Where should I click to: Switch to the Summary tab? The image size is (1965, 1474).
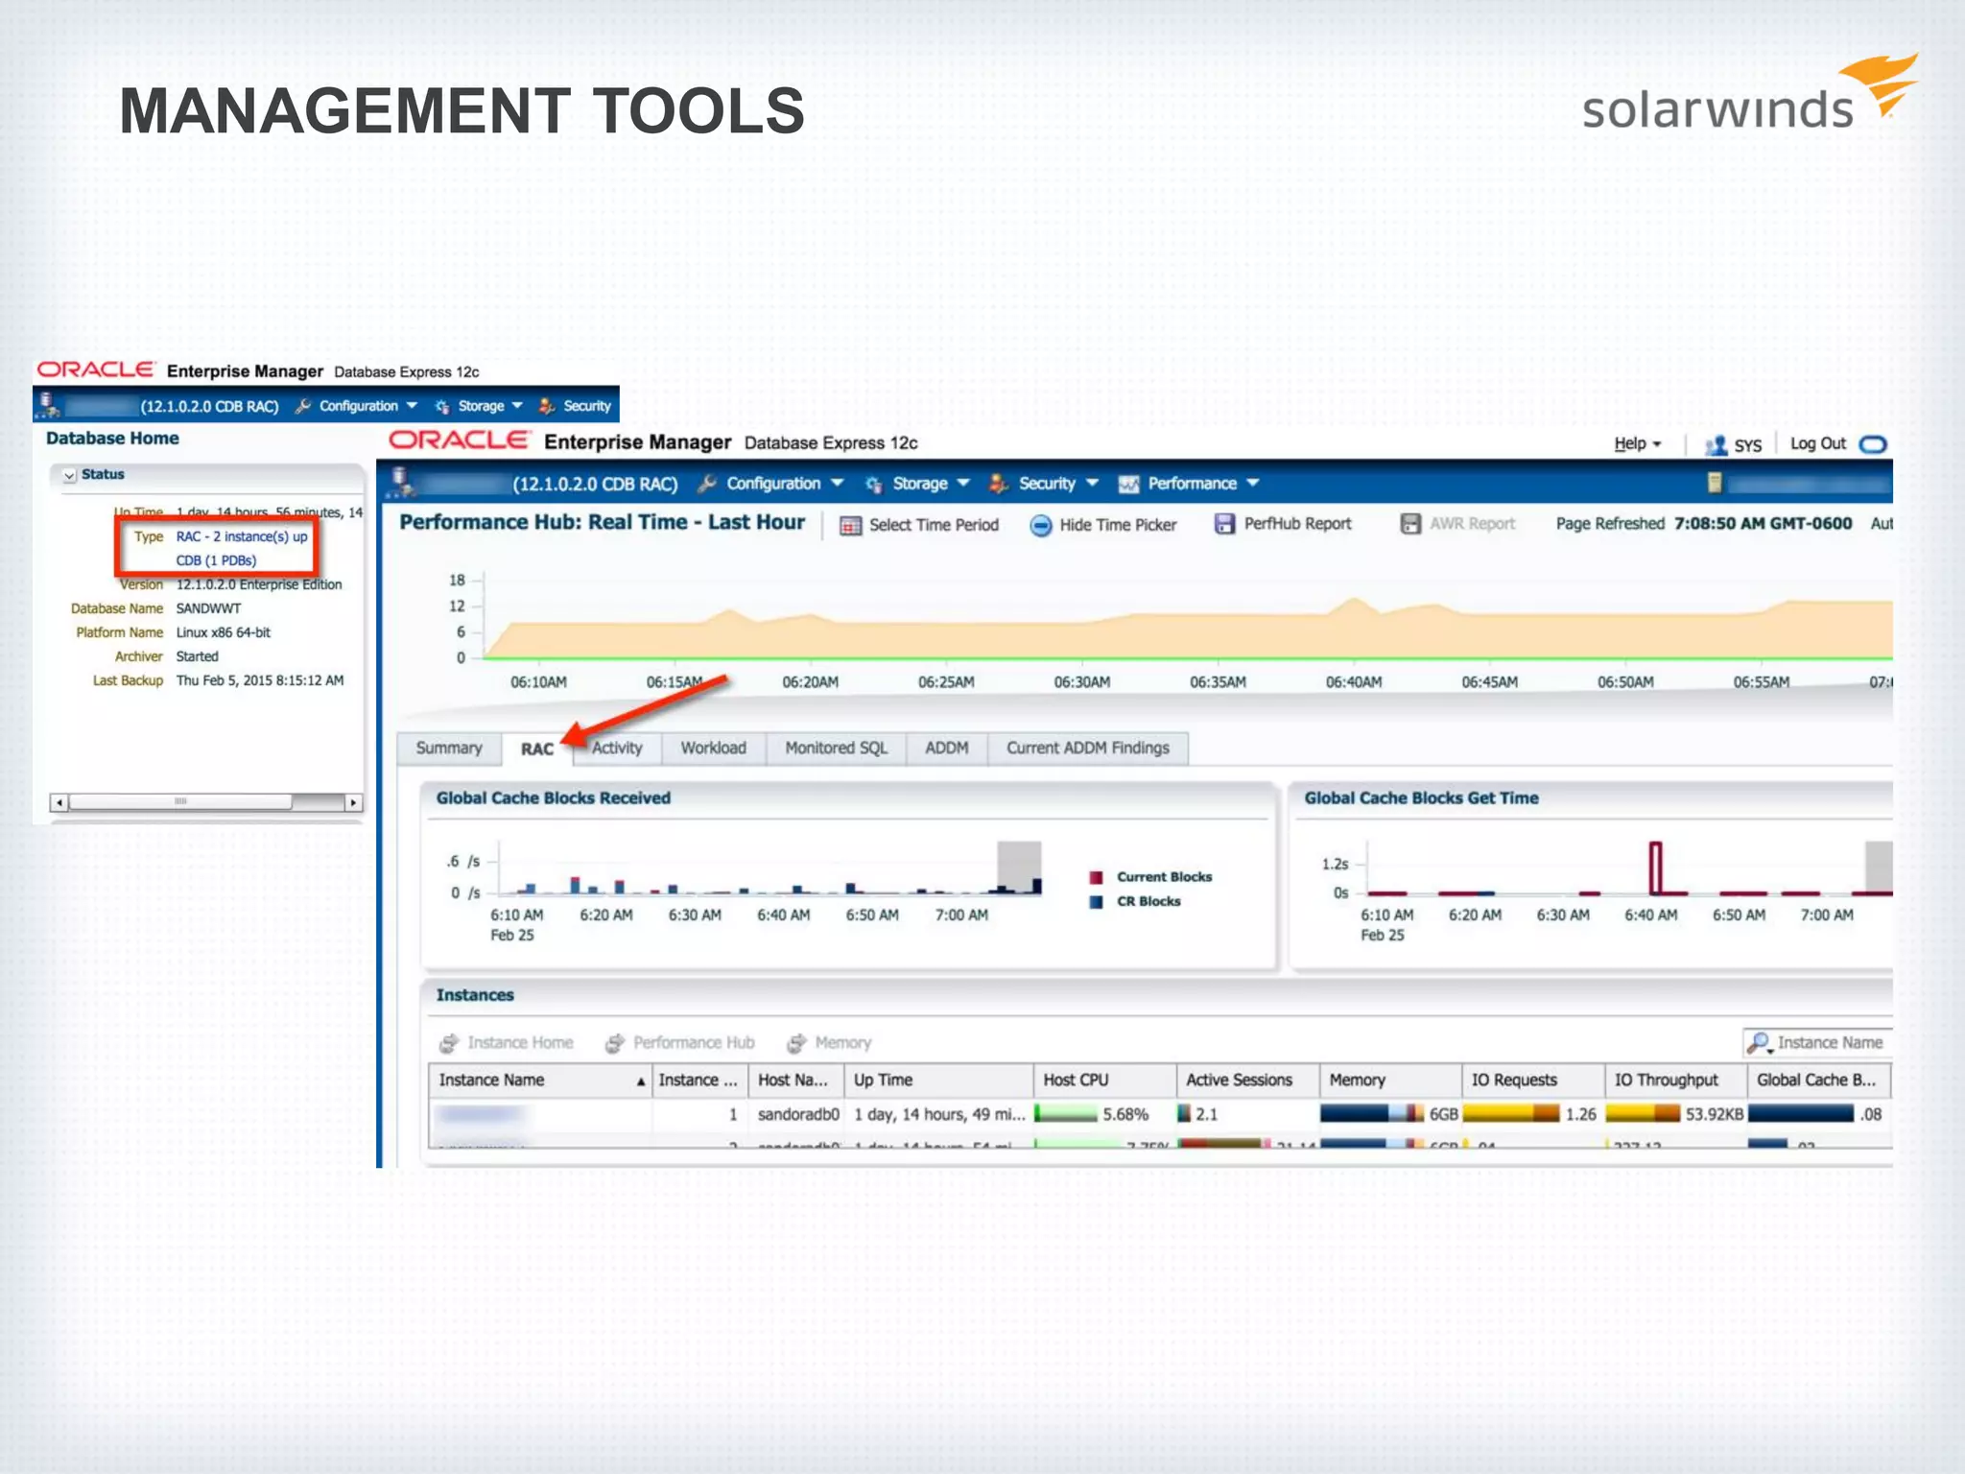pos(448,748)
